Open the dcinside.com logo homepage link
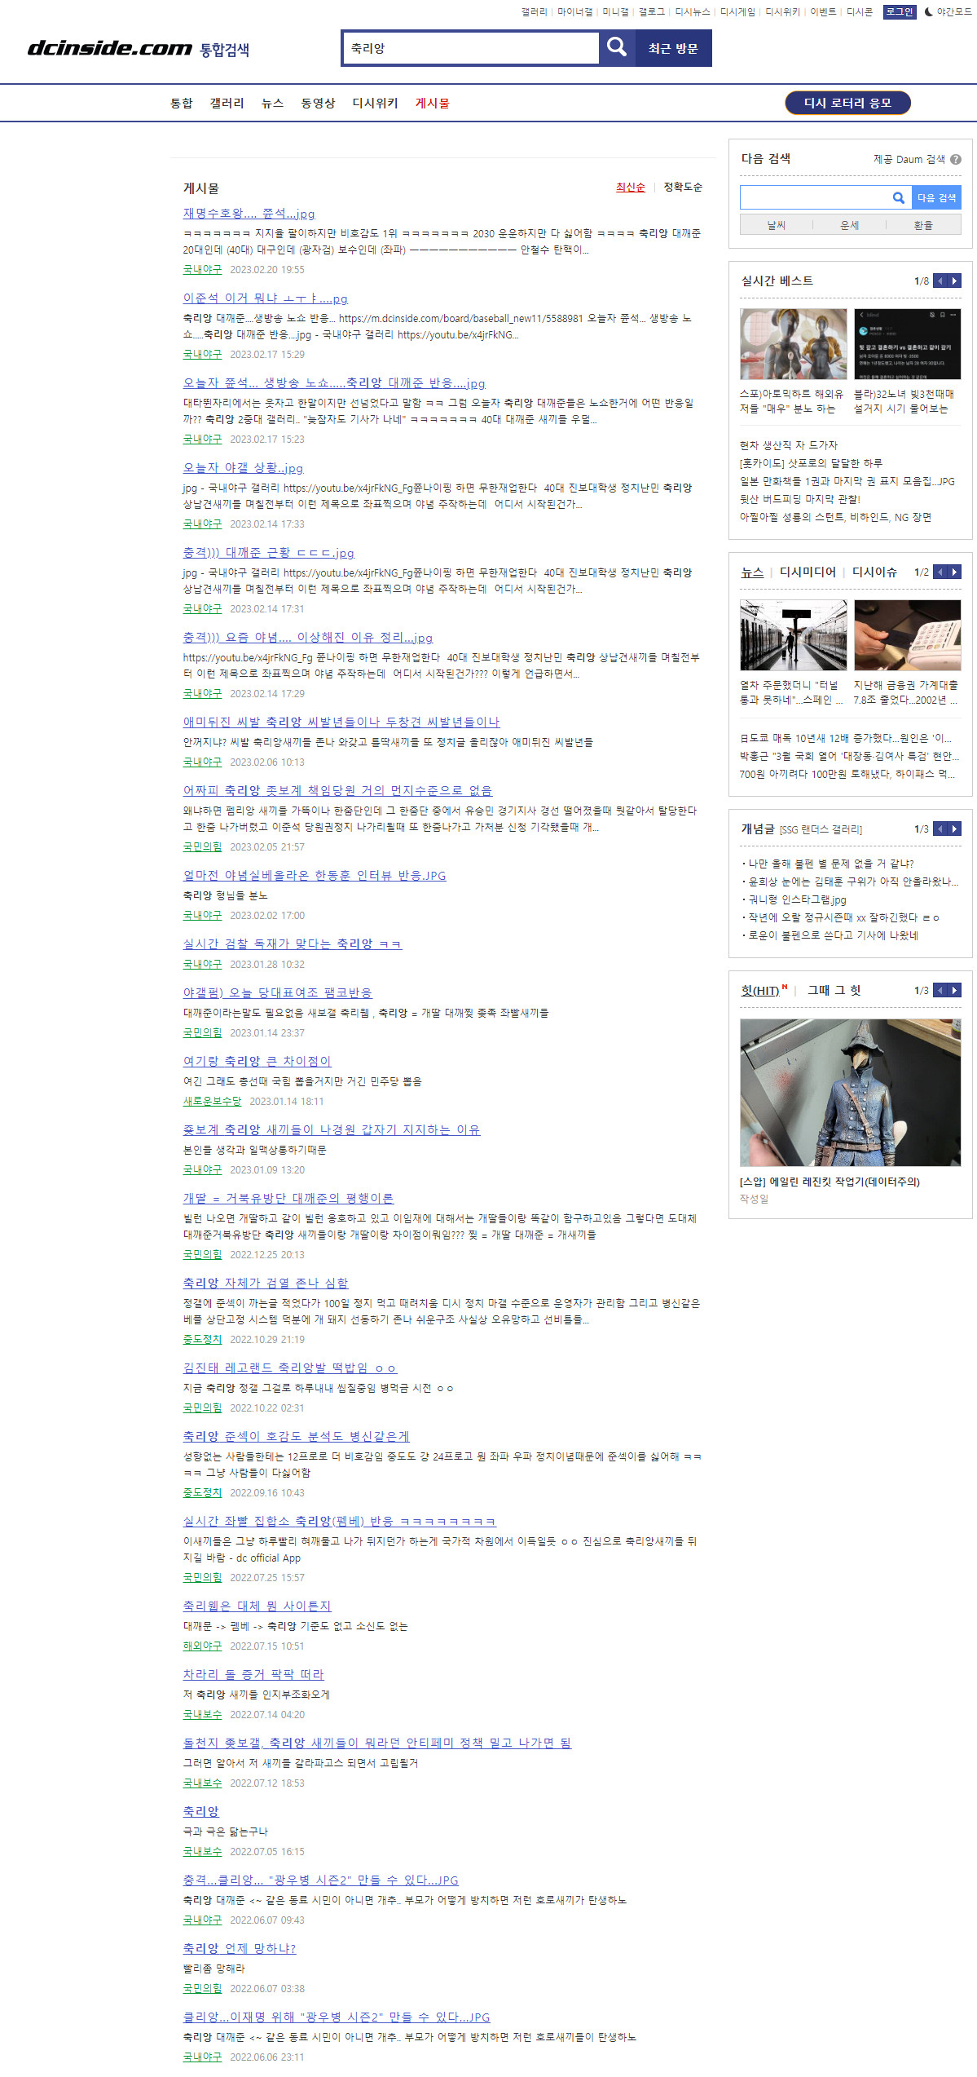The image size is (977, 2077). (110, 49)
